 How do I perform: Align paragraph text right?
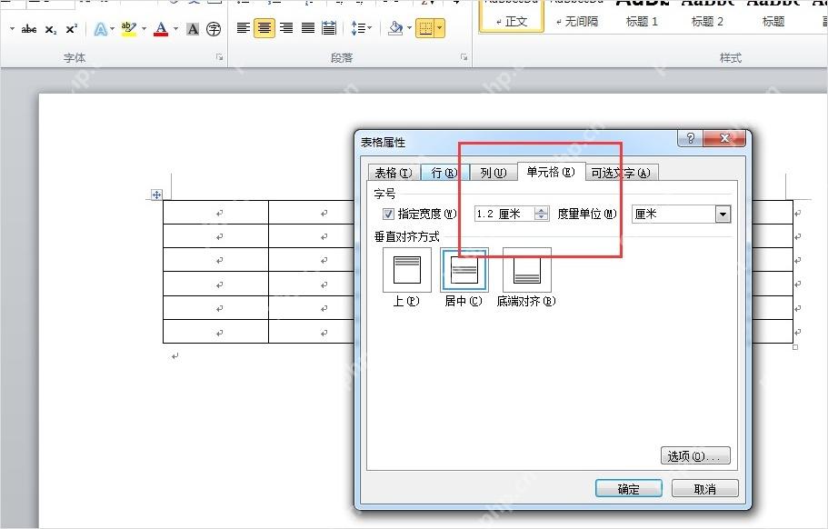pos(286,28)
